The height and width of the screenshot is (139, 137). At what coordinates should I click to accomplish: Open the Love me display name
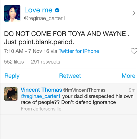click(38, 10)
